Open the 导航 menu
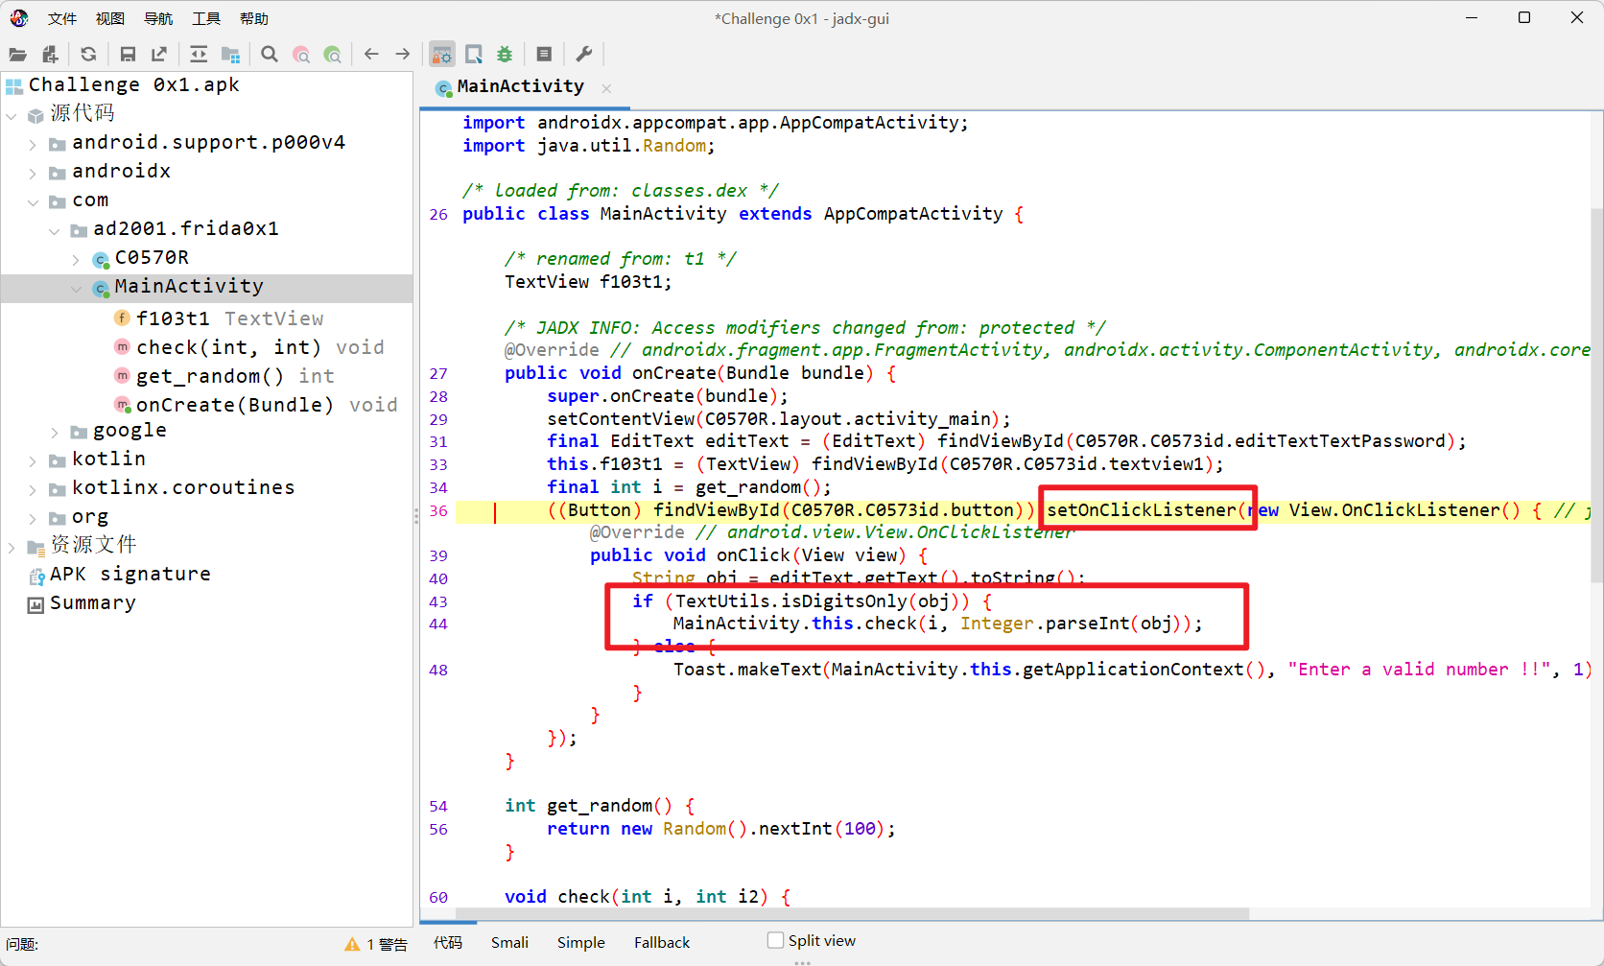The width and height of the screenshot is (1604, 966). pyautogui.click(x=158, y=18)
